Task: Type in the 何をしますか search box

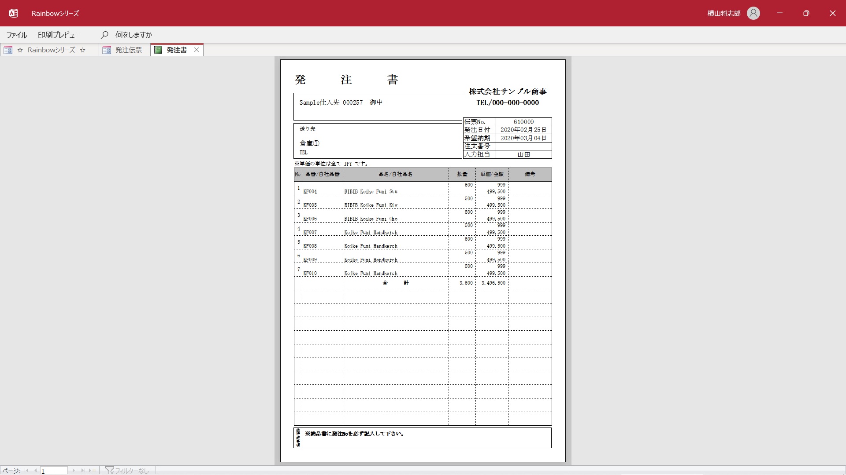Action: click(x=134, y=35)
